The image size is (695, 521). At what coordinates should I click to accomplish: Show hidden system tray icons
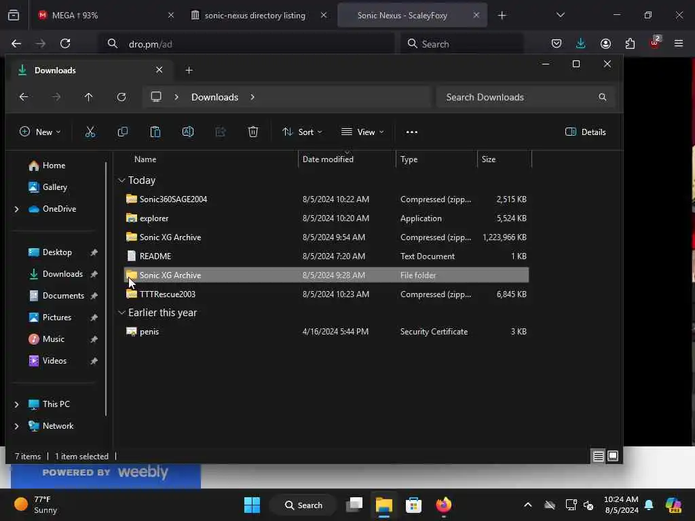(527, 505)
